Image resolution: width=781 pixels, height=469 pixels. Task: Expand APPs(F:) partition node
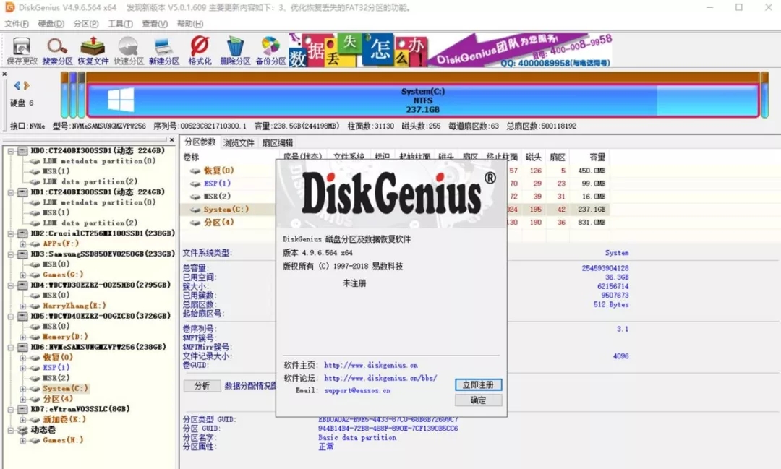pyautogui.click(x=22, y=244)
